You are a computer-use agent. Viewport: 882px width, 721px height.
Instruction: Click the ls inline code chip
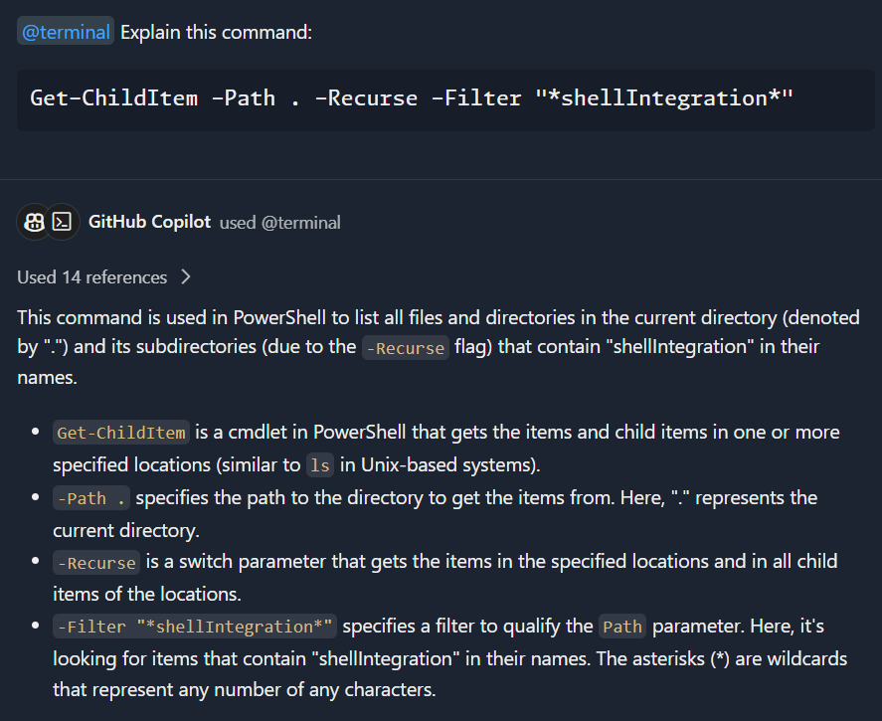318,464
